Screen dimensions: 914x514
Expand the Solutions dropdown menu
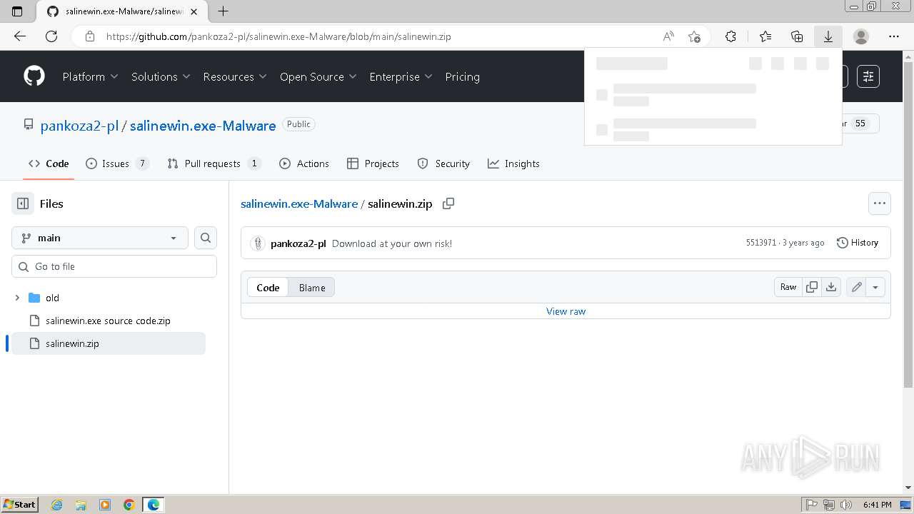pos(161,76)
